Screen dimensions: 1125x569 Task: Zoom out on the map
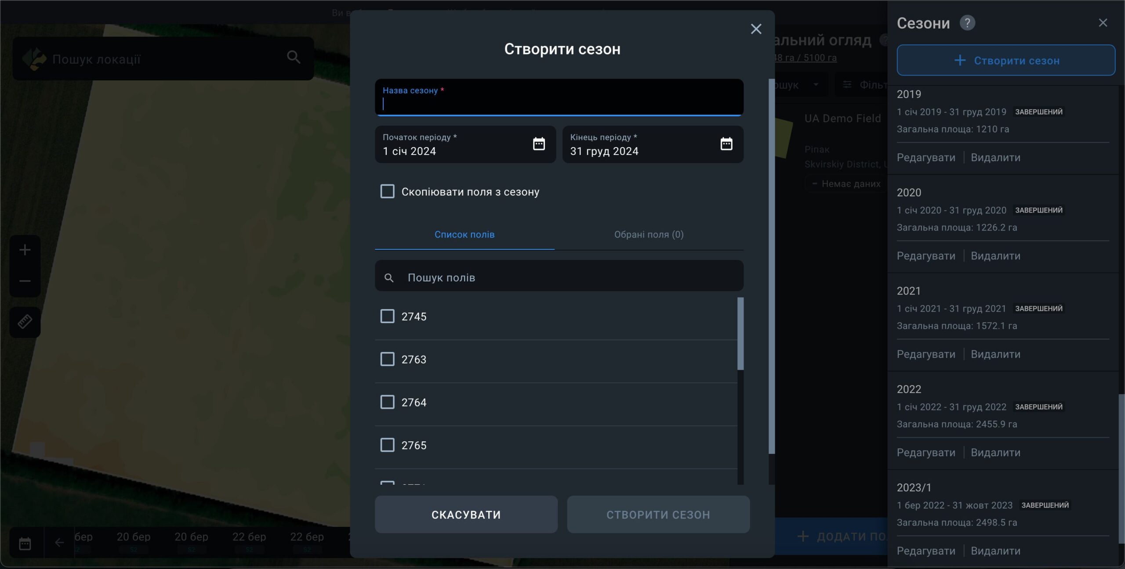click(x=25, y=281)
